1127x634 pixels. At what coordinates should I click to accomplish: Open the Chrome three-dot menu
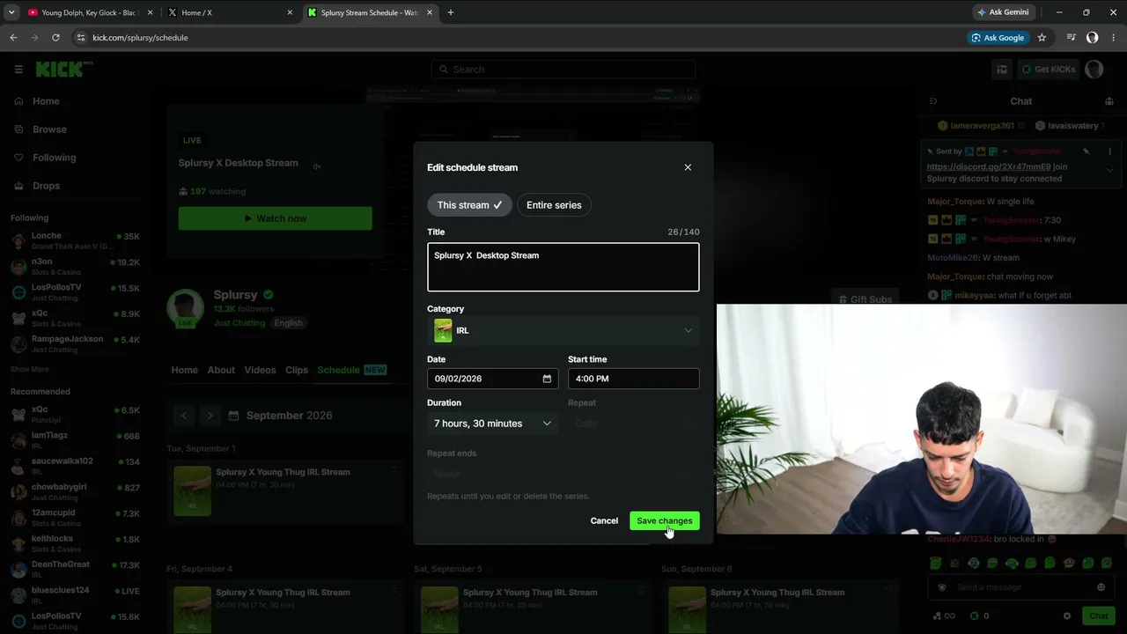tap(1114, 38)
